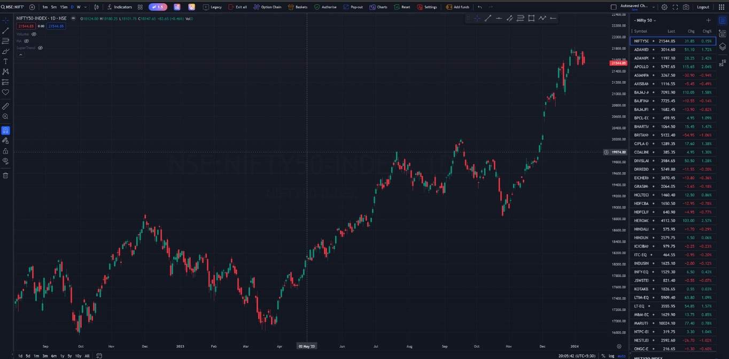Screen dimensions: 729x359
Task: Activate the Measure ruler tool
Action: click(6, 106)
